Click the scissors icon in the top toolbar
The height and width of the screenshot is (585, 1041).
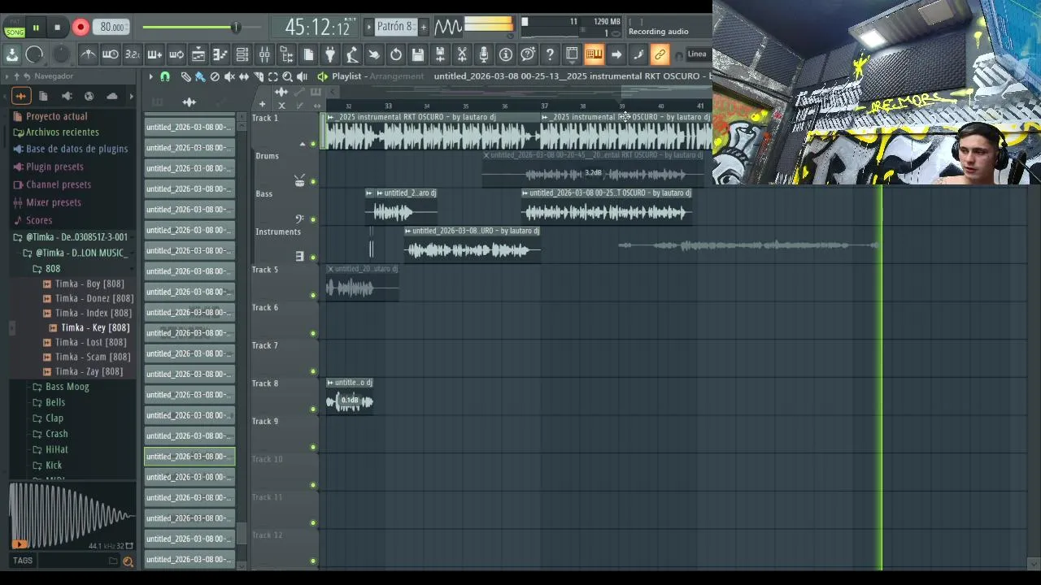click(462, 54)
